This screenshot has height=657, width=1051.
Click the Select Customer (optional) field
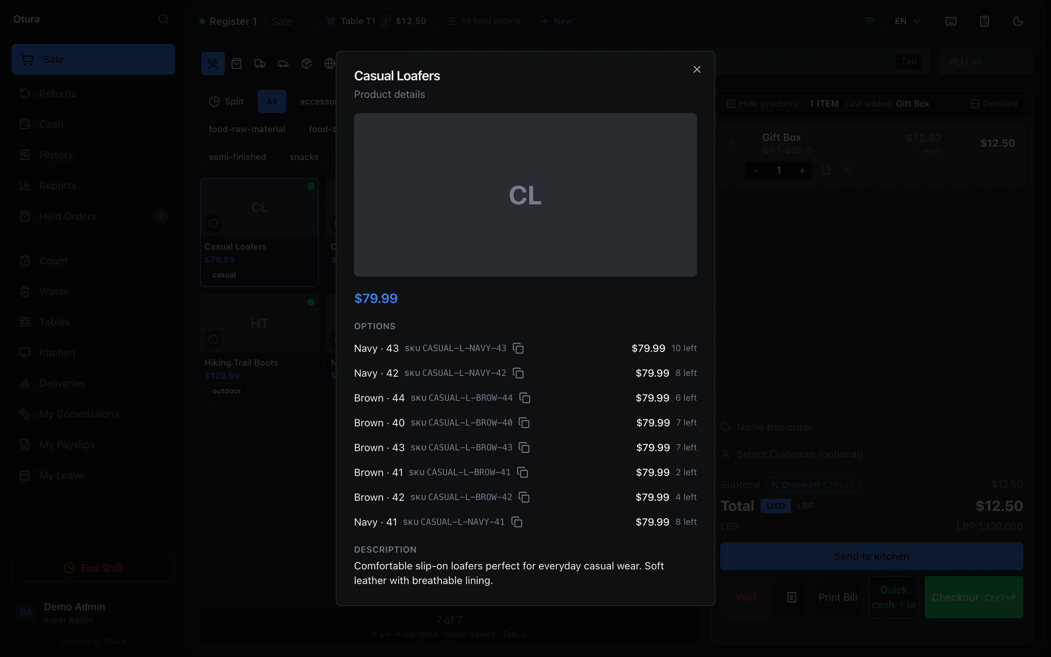(x=871, y=454)
